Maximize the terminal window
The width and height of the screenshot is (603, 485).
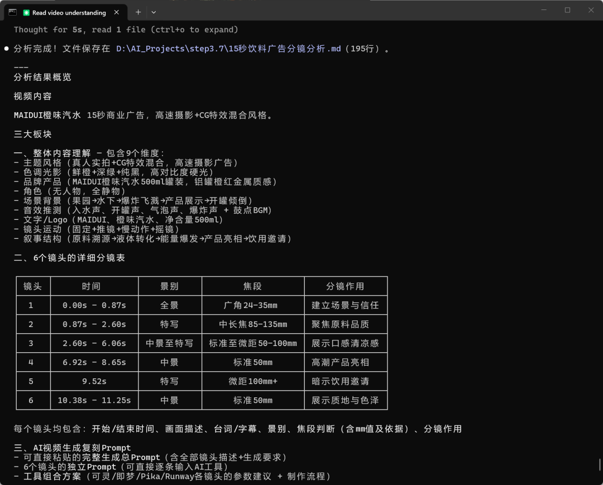point(567,10)
